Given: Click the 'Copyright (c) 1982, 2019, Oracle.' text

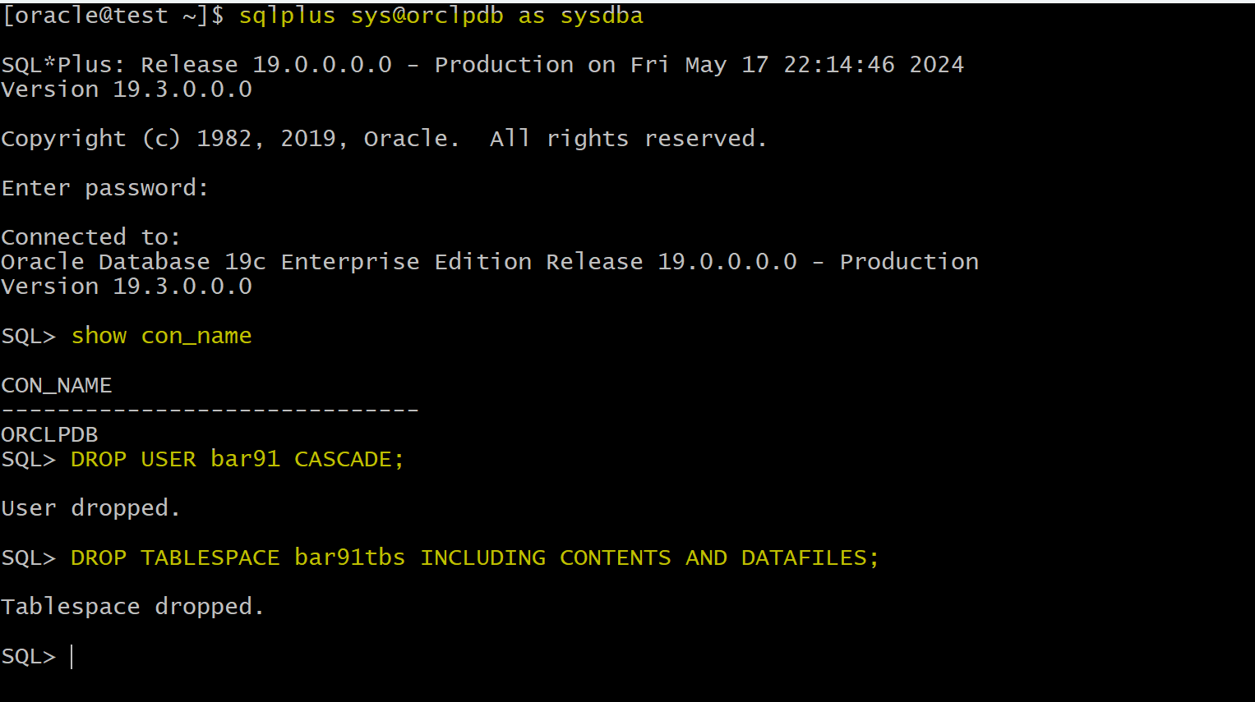Looking at the screenshot, I should pyautogui.click(x=230, y=139).
